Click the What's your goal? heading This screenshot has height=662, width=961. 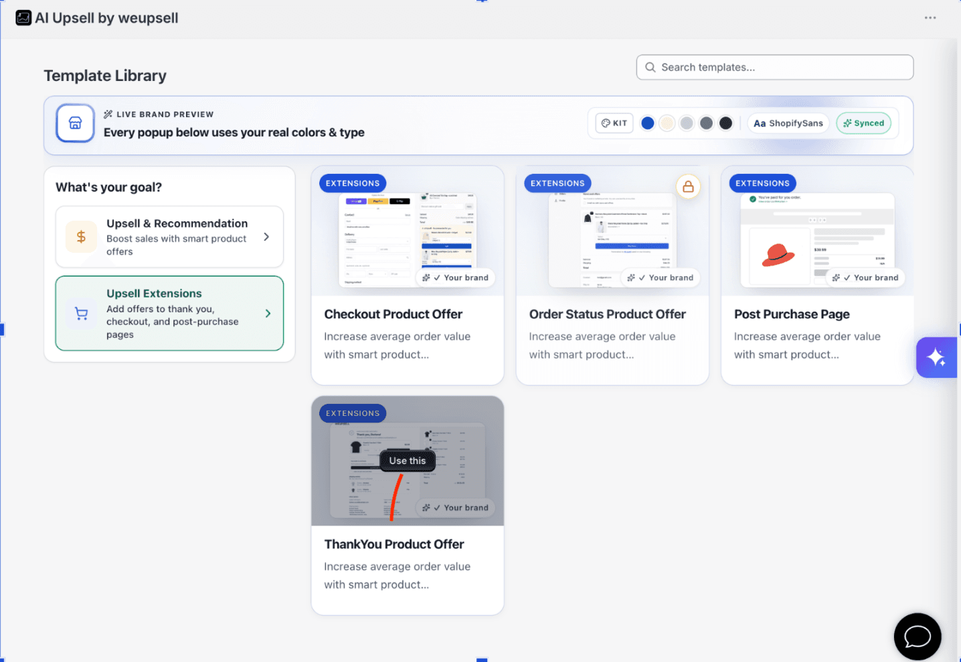[x=108, y=187]
